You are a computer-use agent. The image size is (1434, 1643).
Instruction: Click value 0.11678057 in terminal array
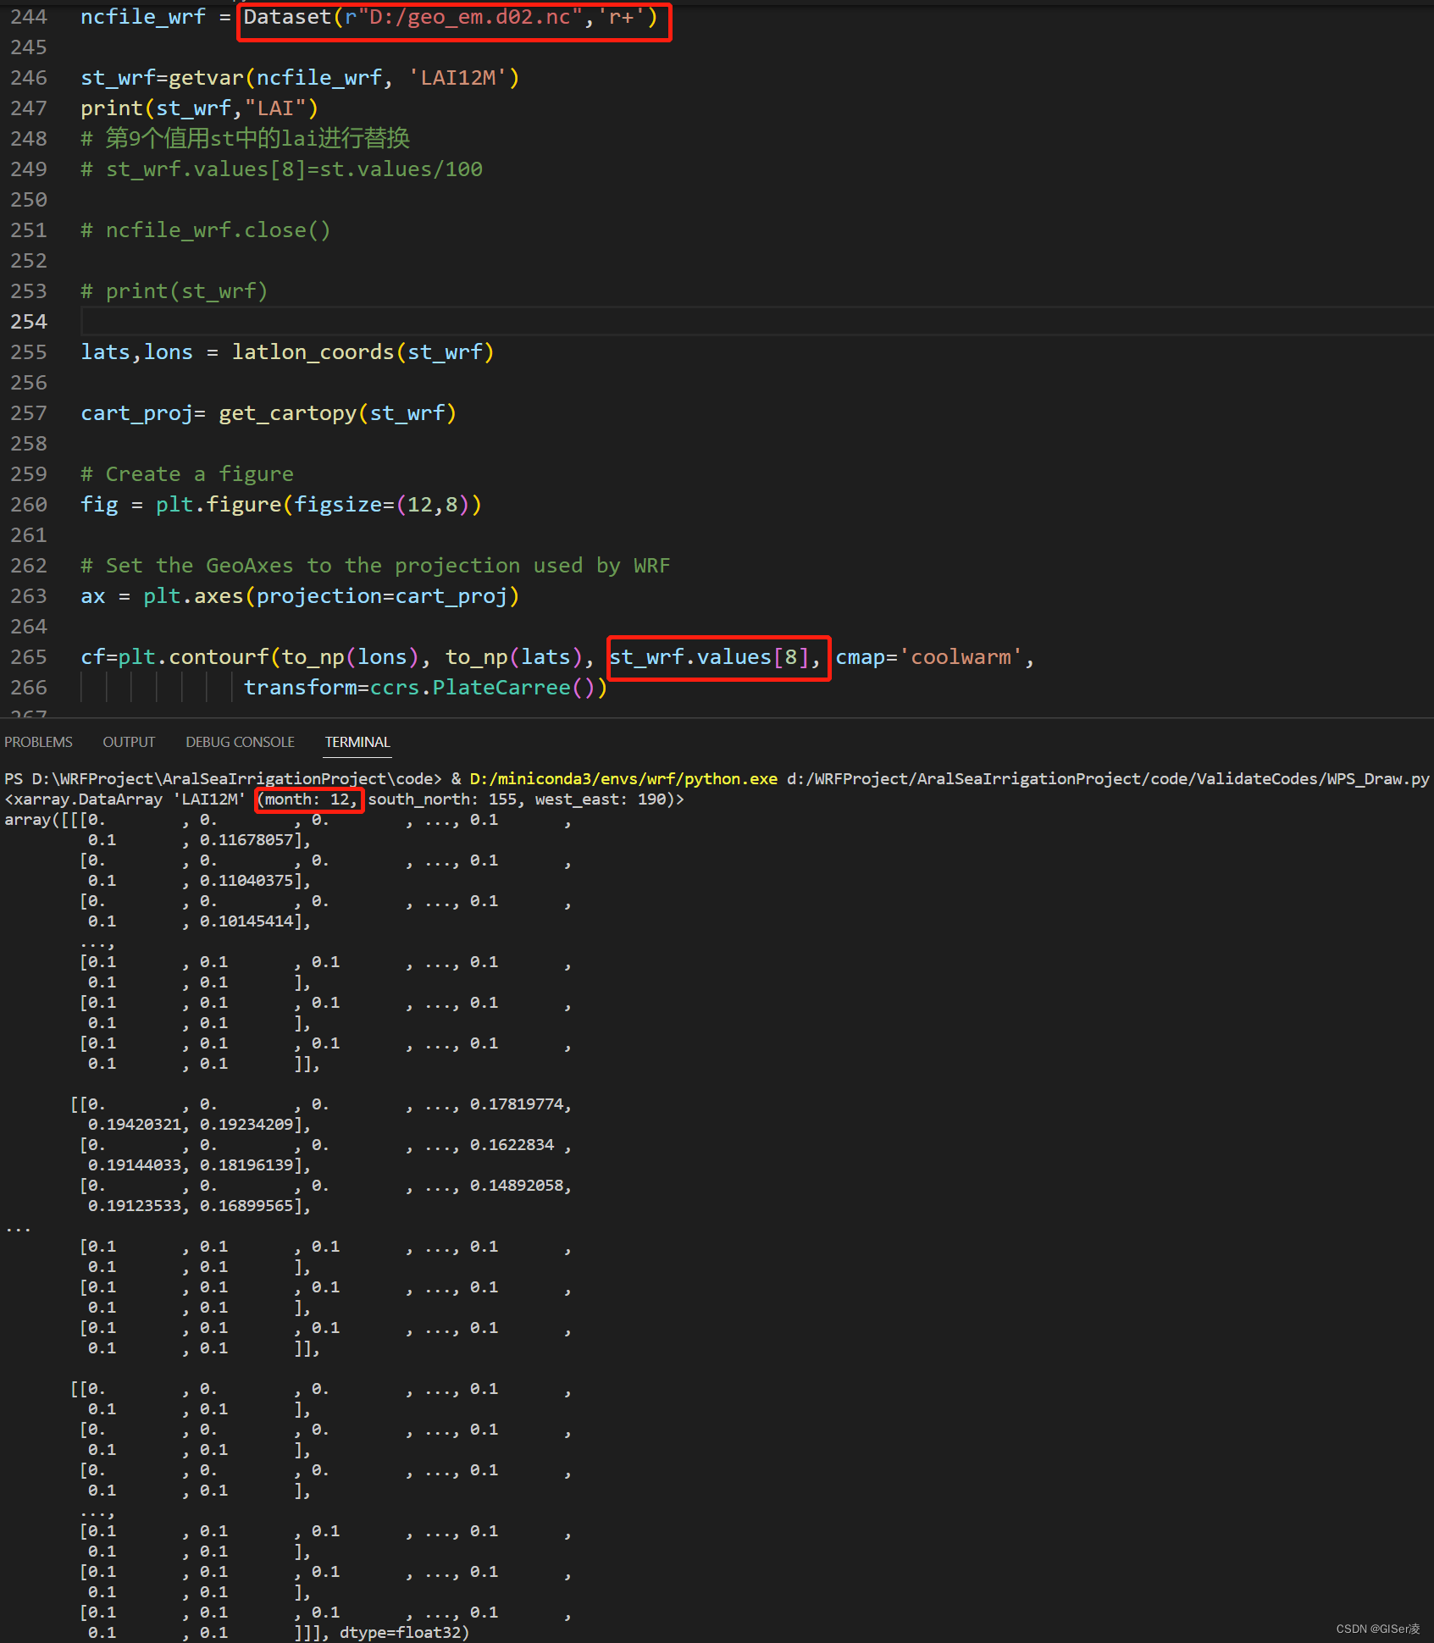(246, 840)
